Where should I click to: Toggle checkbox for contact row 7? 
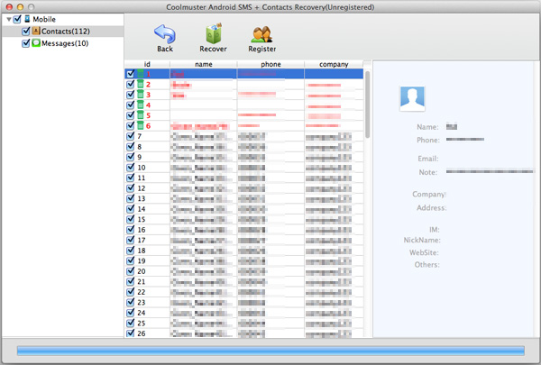(x=131, y=136)
